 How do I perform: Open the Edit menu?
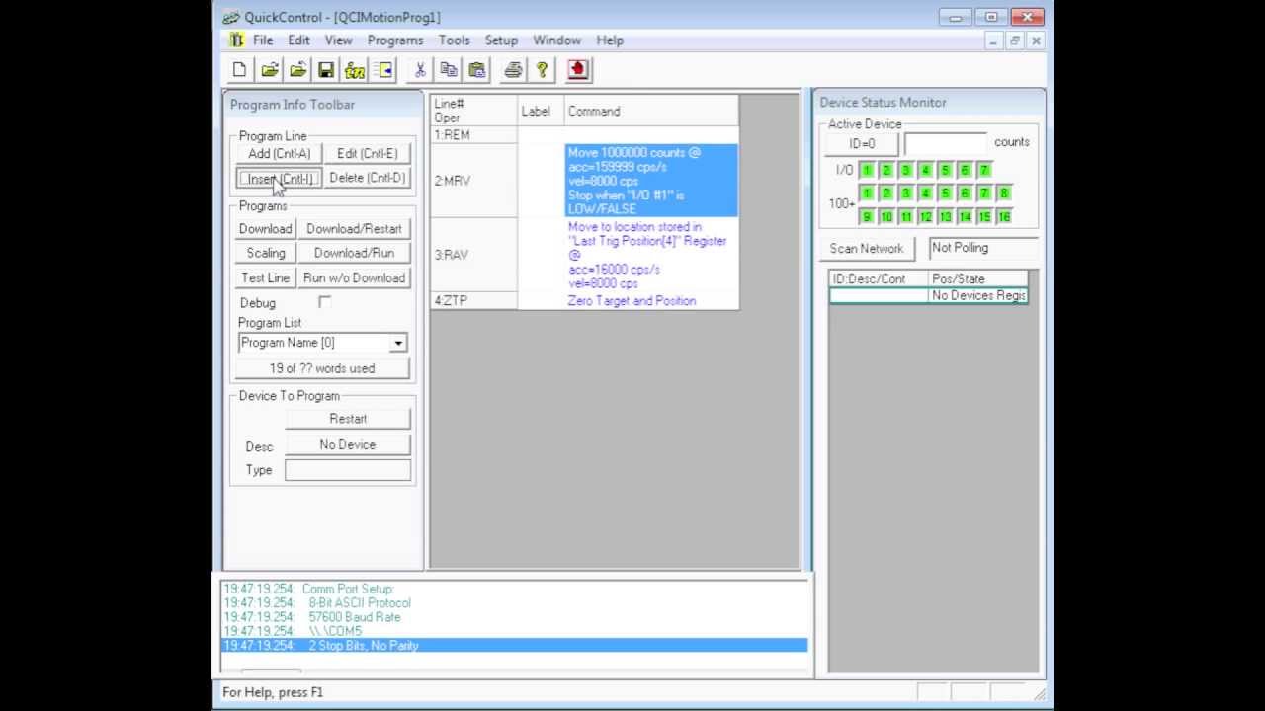[298, 40]
